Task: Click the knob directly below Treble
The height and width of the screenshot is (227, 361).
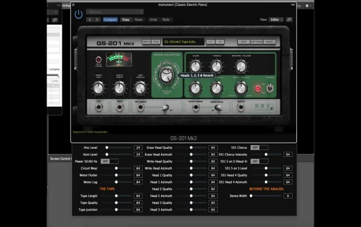Action: [217, 89]
